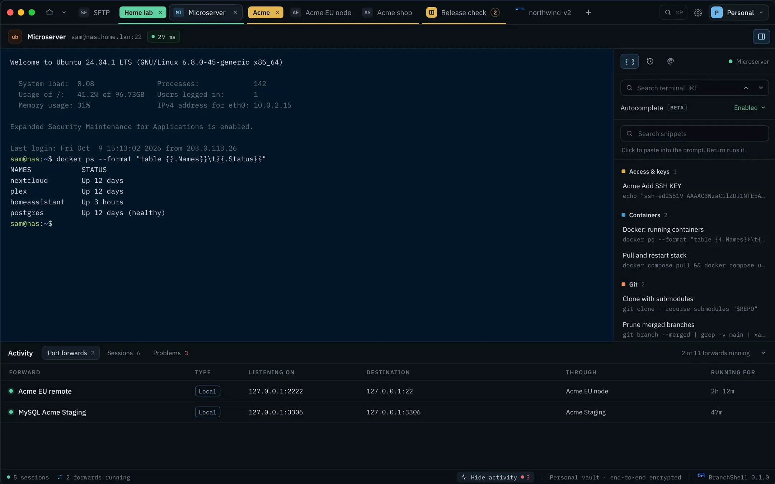Viewport: 775px width, 484px height.
Task: Switch to Sessions activity tab
Action: pyautogui.click(x=123, y=353)
